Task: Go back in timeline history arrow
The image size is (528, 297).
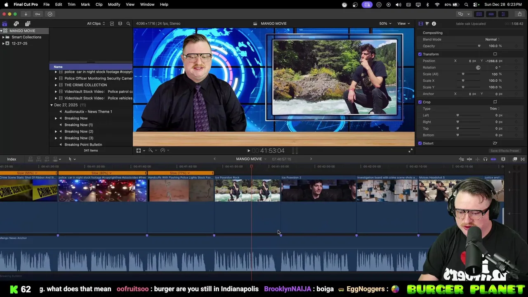Action: coord(214,159)
